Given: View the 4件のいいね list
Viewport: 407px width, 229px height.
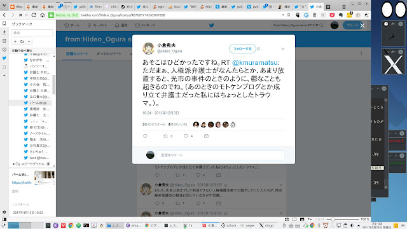Looking at the screenshot, I should (177, 125).
